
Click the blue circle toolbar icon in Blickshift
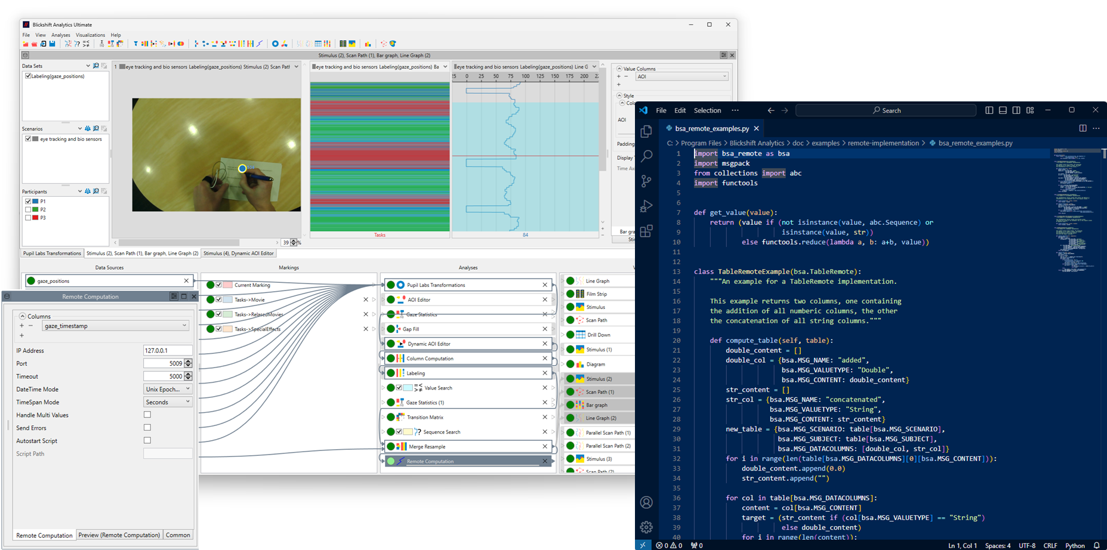275,44
